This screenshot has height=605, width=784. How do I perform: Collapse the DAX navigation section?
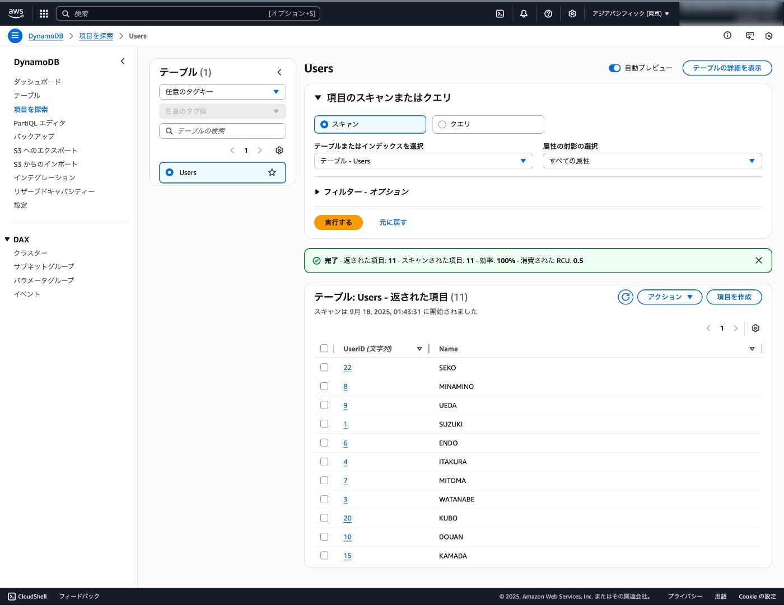(x=7, y=239)
